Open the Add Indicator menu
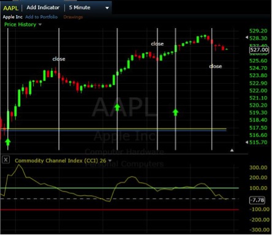272x235 pixels. pos(43,7)
